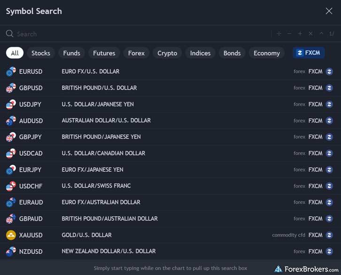Choose EURO FX/JAPANESE YEN description
This screenshot has width=341, height=275.
(93, 170)
